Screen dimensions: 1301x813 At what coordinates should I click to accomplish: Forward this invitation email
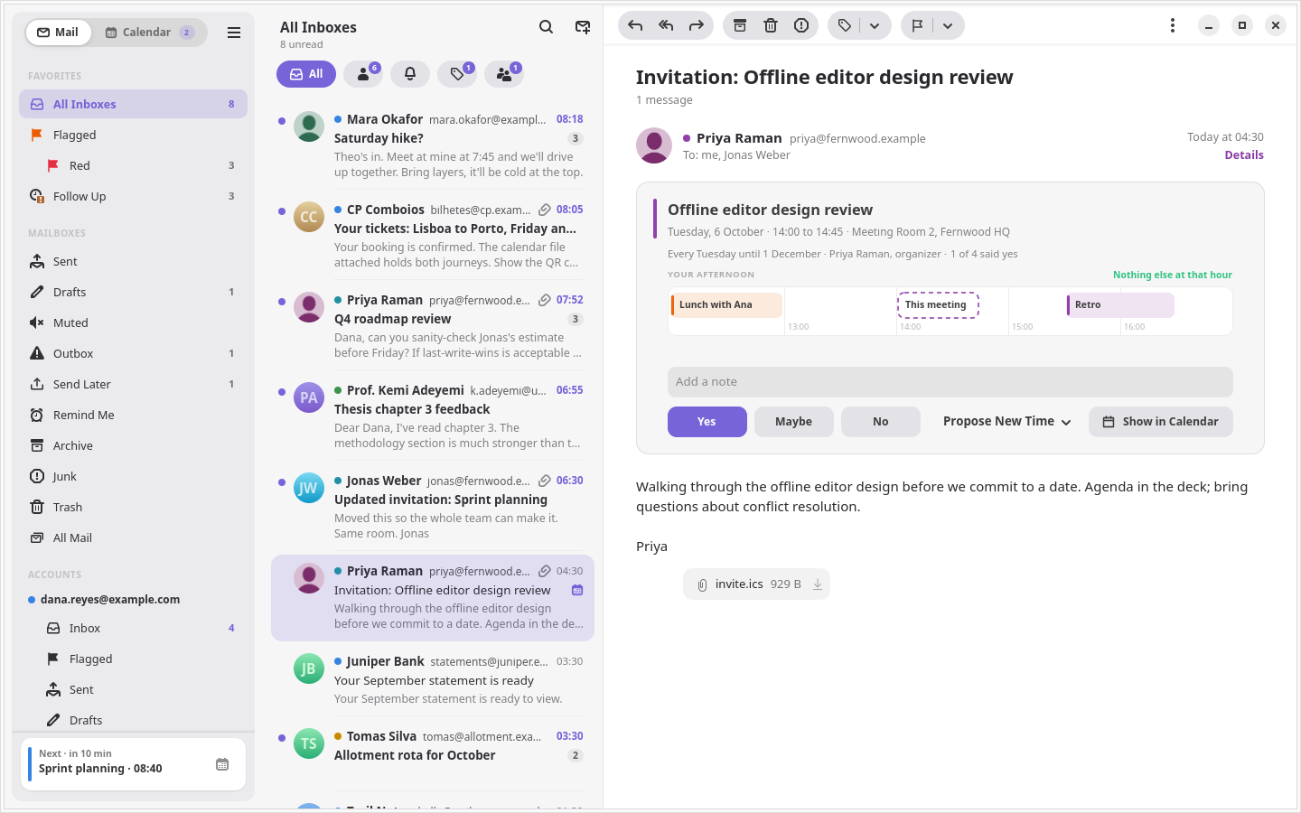click(697, 25)
